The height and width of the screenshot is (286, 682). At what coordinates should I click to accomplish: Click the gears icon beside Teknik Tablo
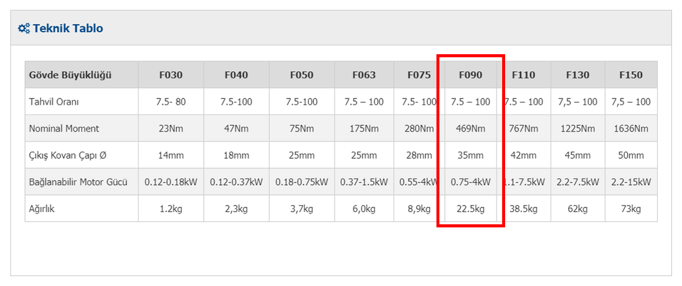[24, 29]
